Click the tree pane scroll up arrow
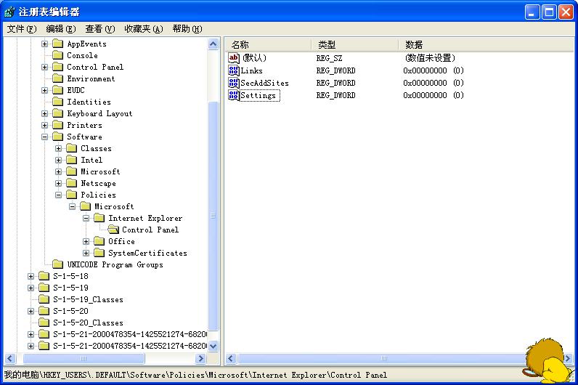The width and height of the screenshot is (578, 385). coord(213,44)
